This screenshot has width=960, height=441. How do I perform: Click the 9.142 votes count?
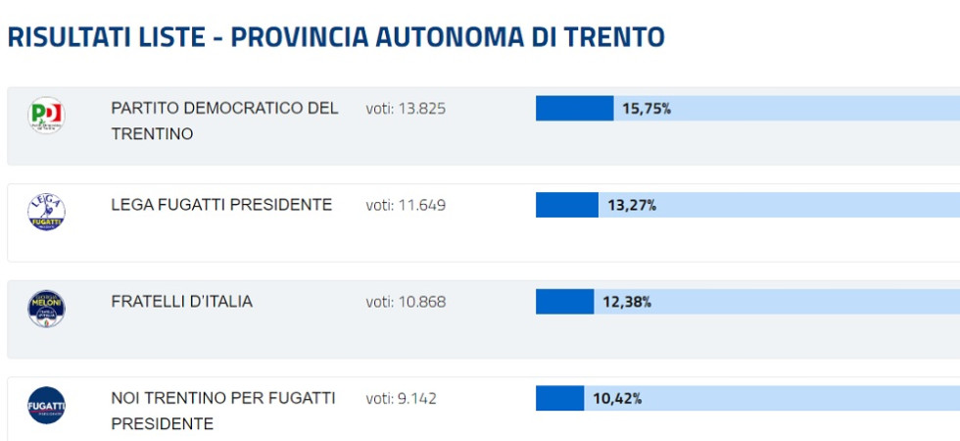coord(402,398)
